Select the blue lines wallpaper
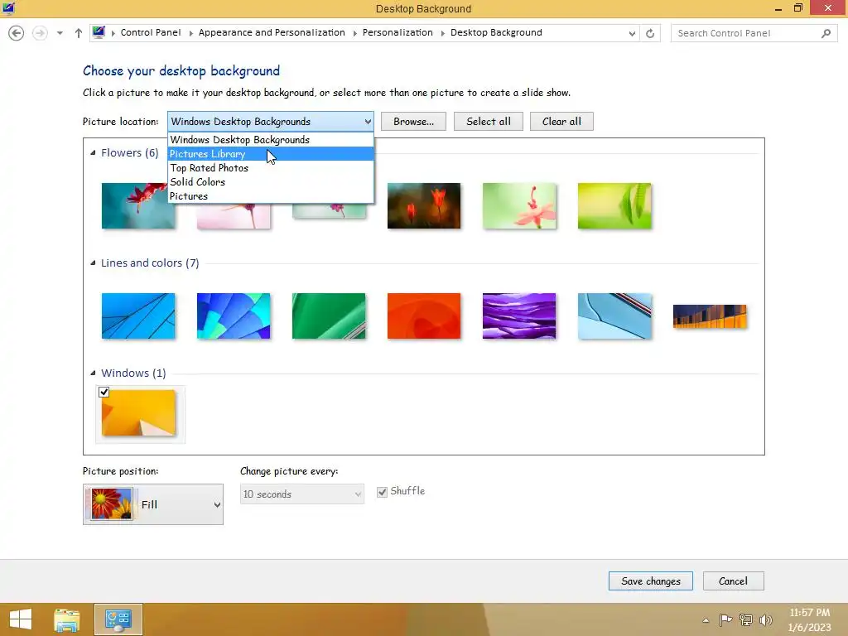Screen dimensions: 848x636 138,316
